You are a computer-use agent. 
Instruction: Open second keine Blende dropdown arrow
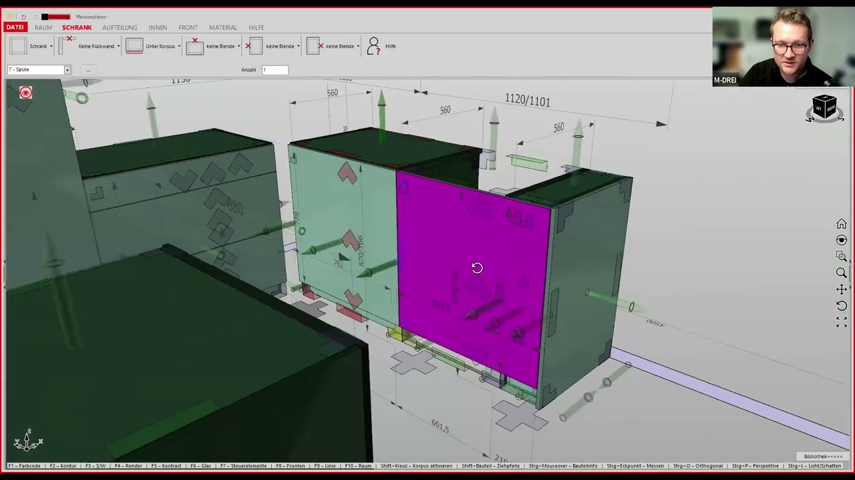pyautogui.click(x=298, y=46)
